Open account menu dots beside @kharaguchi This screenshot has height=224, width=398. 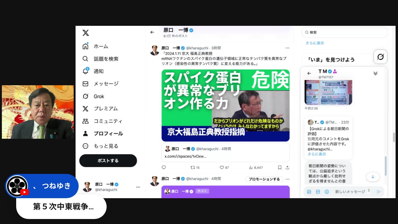pyautogui.click(x=138, y=187)
